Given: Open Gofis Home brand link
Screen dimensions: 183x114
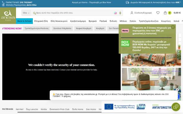Looking at the screenshot, I should pos(78,109).
